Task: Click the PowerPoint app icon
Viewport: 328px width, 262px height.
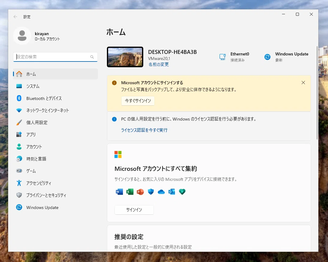Action: pyautogui.click(x=140, y=191)
